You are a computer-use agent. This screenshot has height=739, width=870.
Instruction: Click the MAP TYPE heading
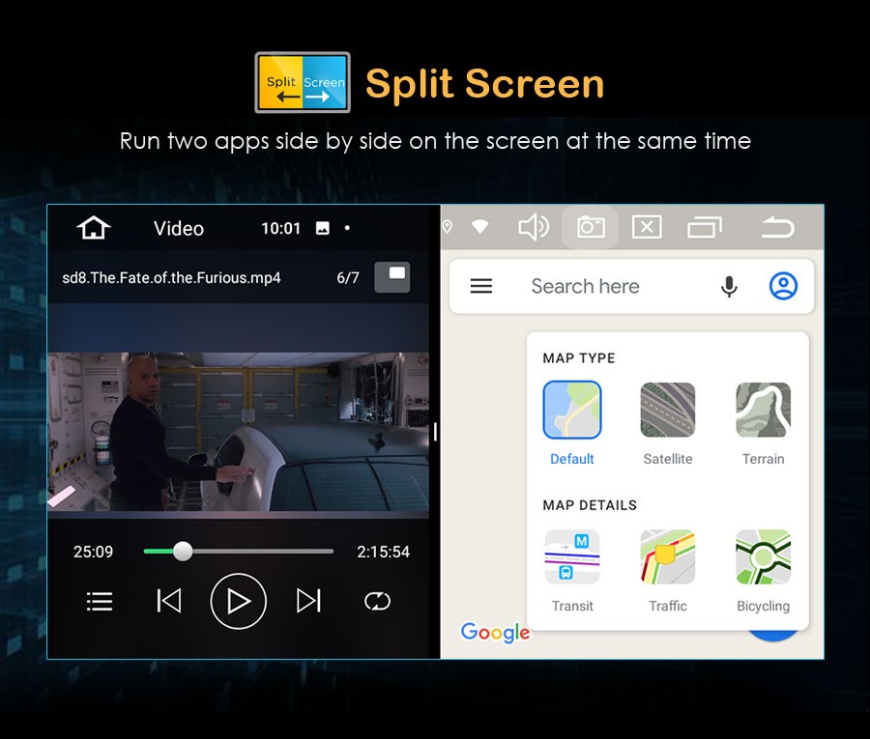click(x=579, y=358)
